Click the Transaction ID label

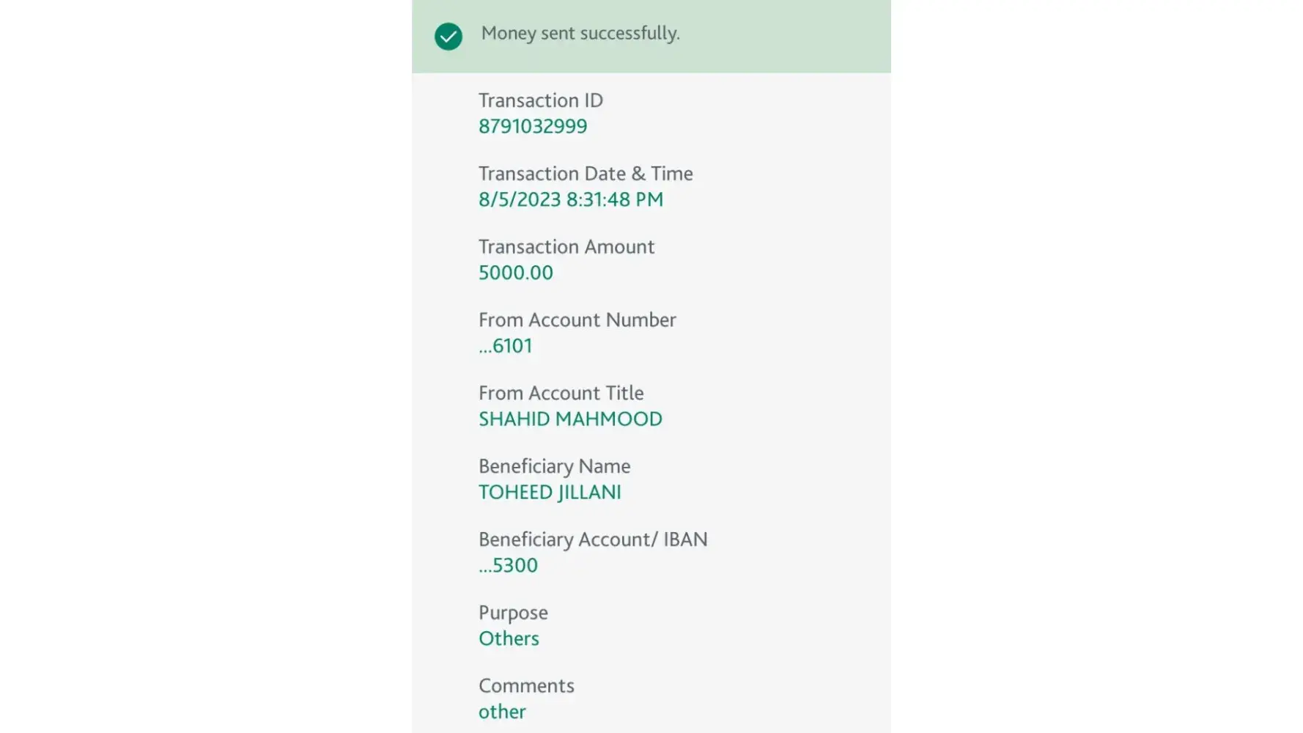(541, 100)
